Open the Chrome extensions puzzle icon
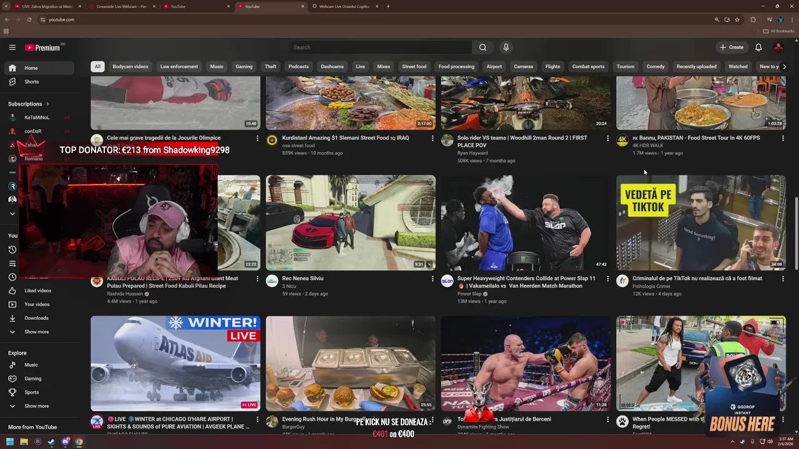 tap(753, 19)
